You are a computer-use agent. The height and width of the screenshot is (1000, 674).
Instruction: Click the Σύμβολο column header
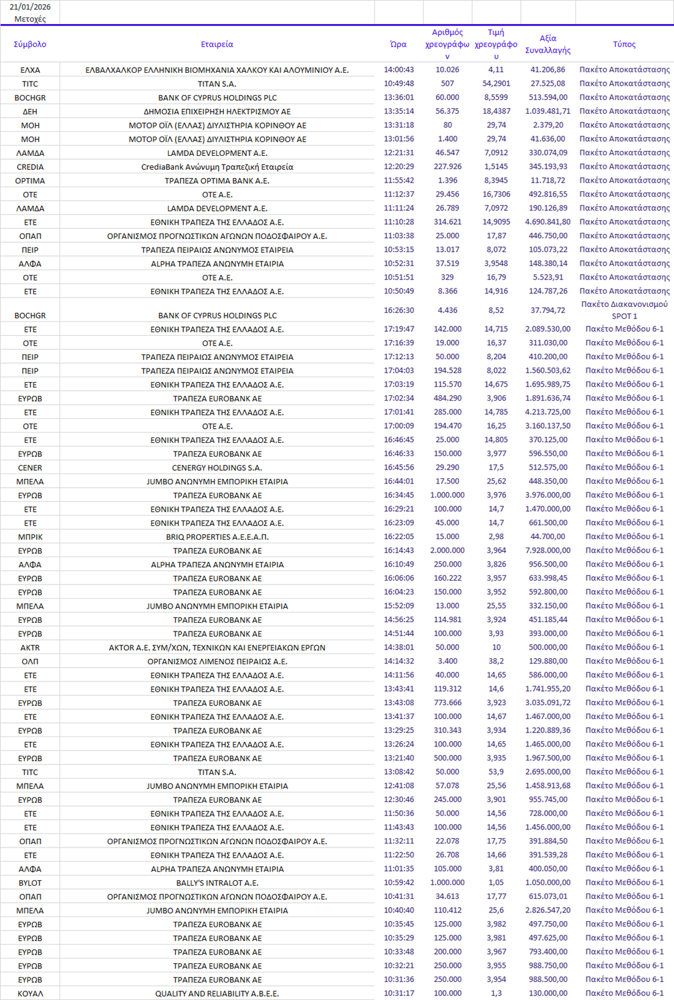point(30,44)
